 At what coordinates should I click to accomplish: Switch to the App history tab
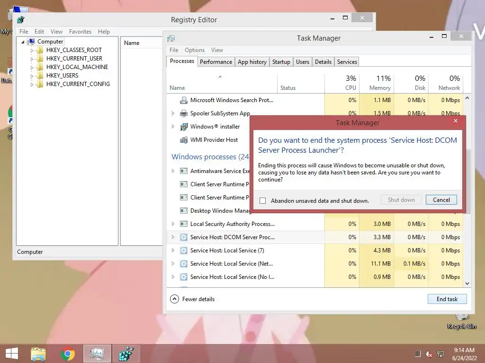tap(252, 62)
